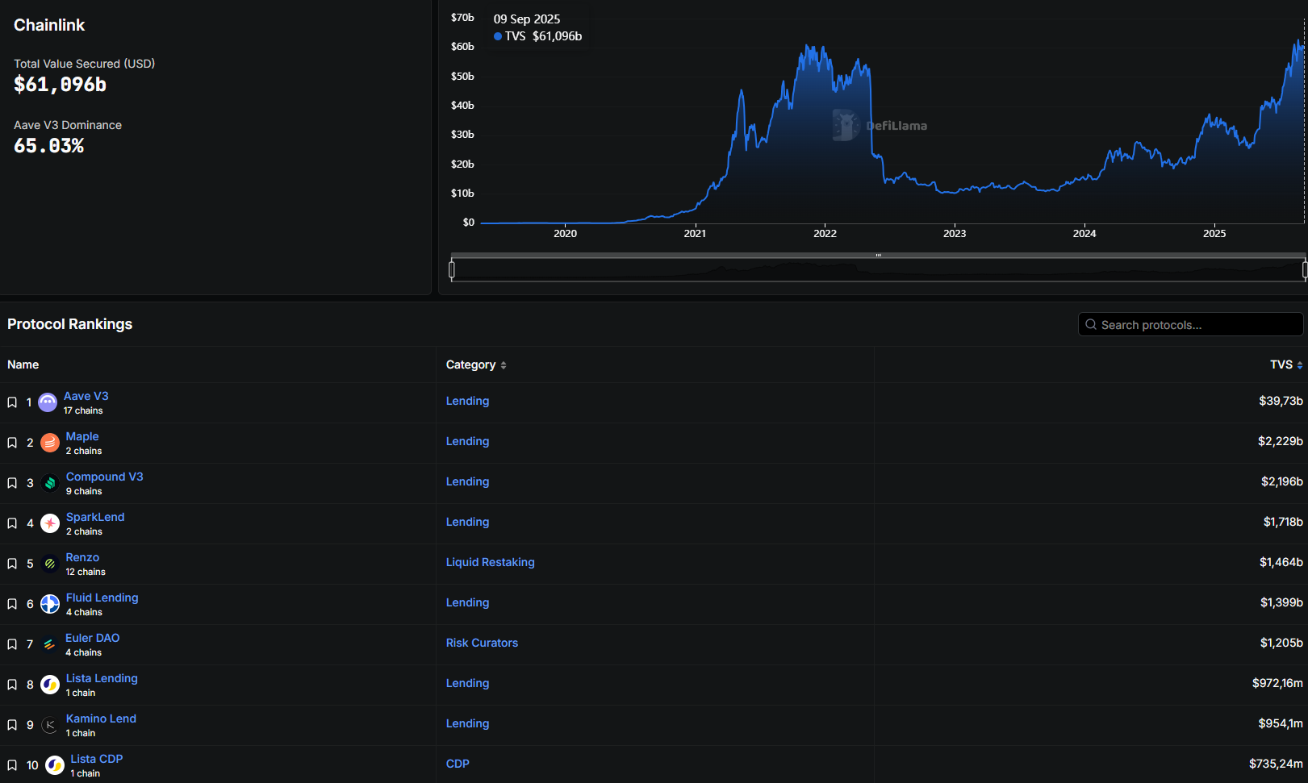Open Lending category in Aave V3 row
The height and width of the screenshot is (783, 1308).
coord(467,401)
